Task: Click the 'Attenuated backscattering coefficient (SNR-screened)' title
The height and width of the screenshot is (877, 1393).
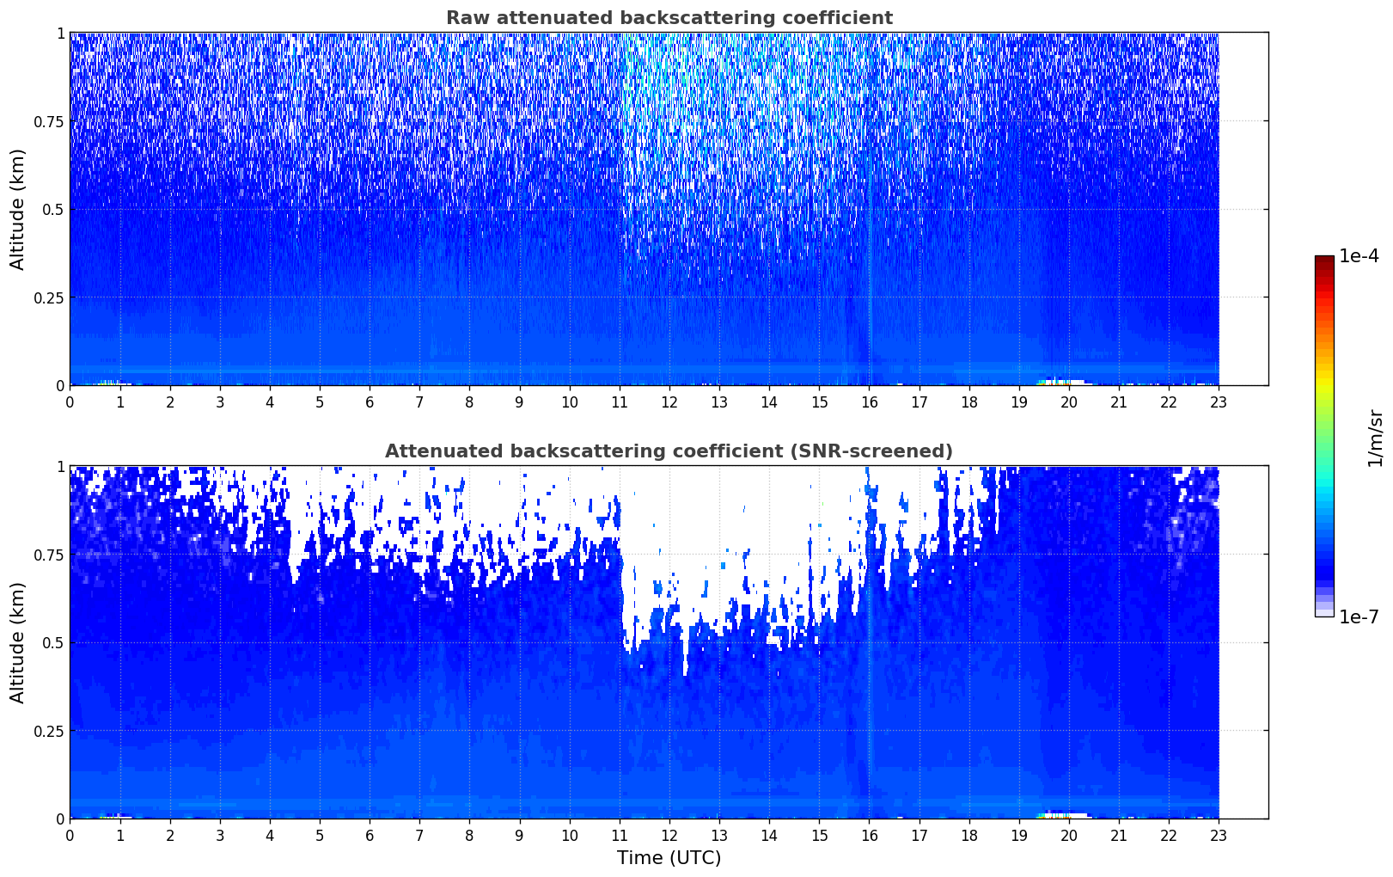Action: [x=669, y=451]
